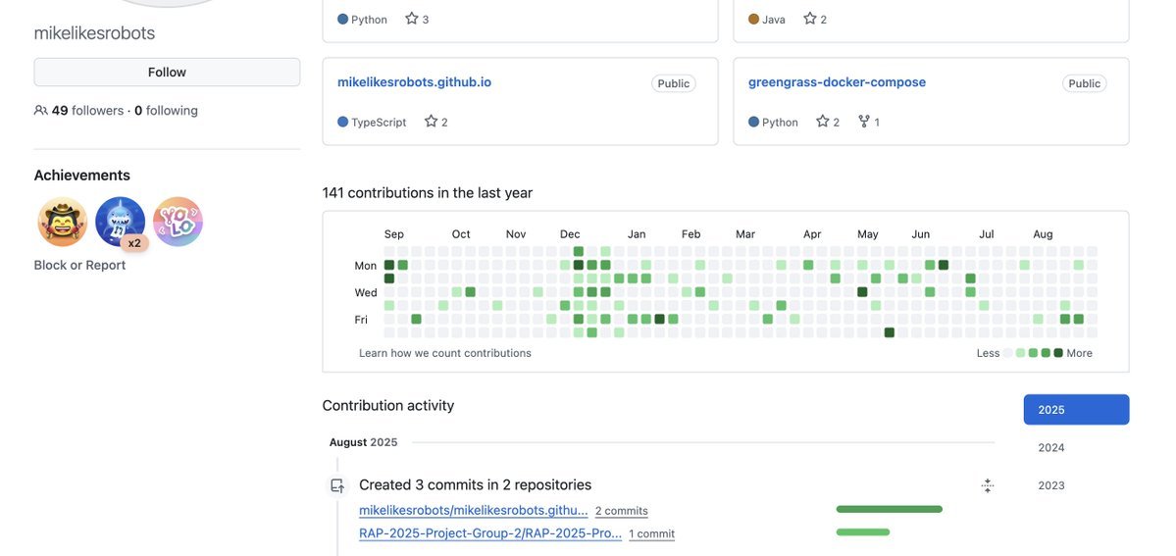Click the August 2025 timeline heading
Viewport: 1176px width, 556px height.
pos(363,442)
